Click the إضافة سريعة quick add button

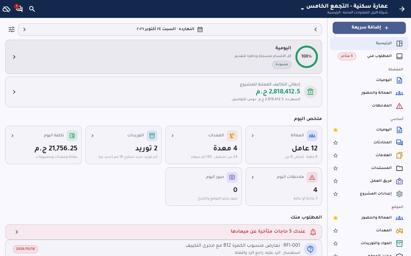369,28
